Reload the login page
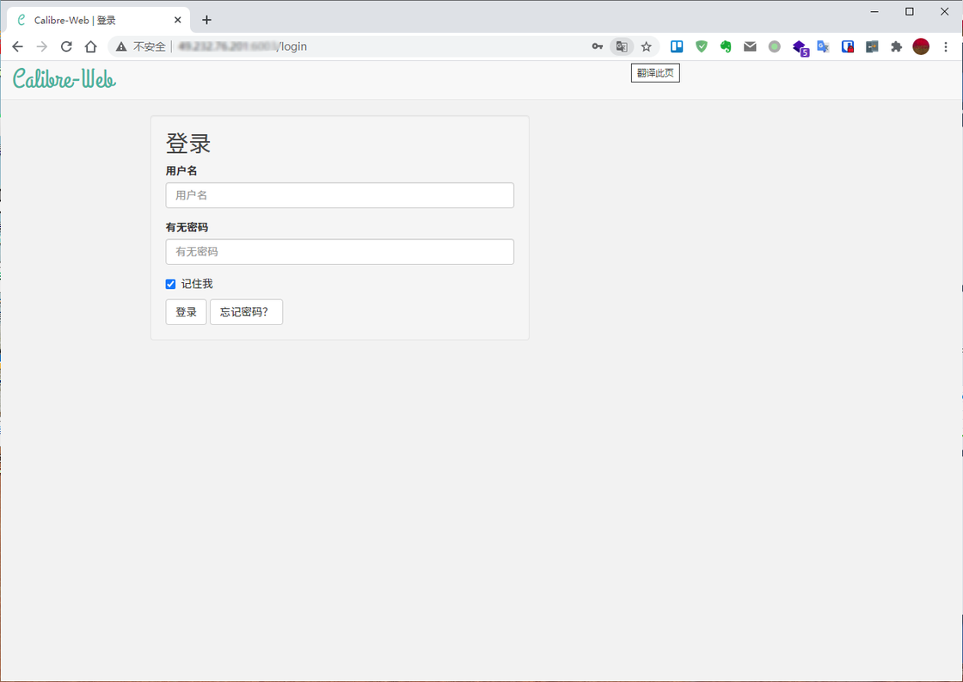The width and height of the screenshot is (963, 682). tap(66, 46)
